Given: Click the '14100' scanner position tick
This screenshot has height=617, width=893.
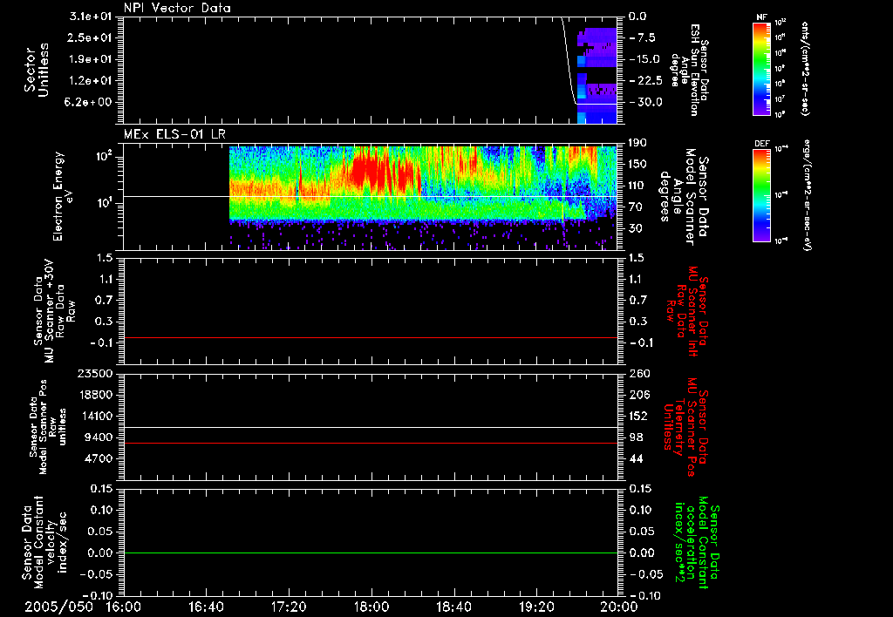Looking at the screenshot, I should [x=94, y=416].
